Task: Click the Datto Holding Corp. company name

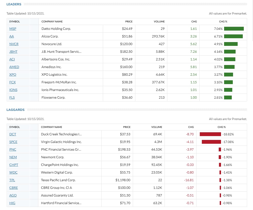Action: pyautogui.click(x=56, y=29)
